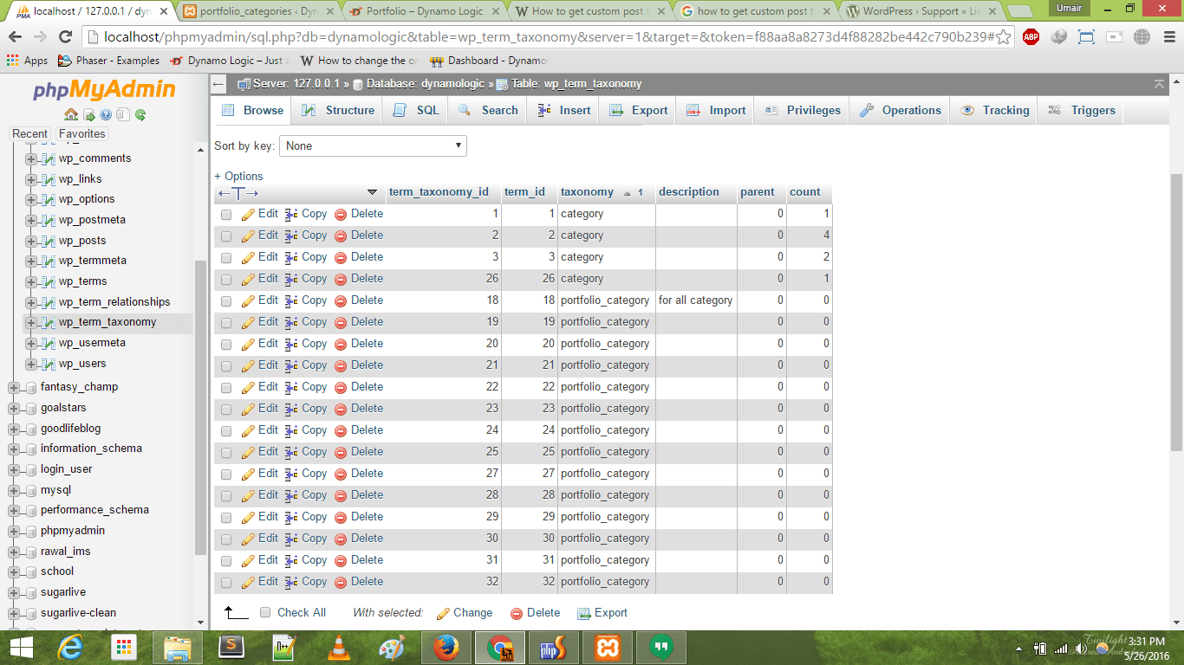Click Adblock Plus extension icon
1184x665 pixels.
click(x=1031, y=37)
